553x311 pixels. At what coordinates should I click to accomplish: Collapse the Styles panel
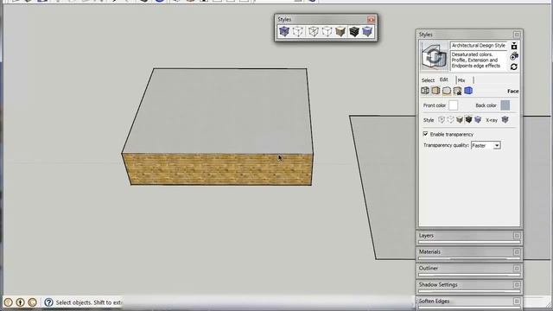pyautogui.click(x=517, y=35)
